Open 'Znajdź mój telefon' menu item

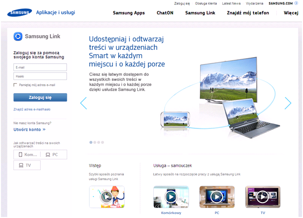pos(248,13)
